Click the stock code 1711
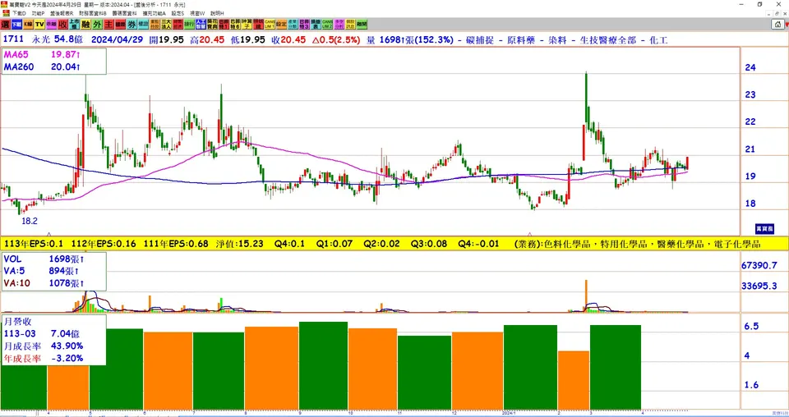Screen dimensions: 789x417 point(13,39)
